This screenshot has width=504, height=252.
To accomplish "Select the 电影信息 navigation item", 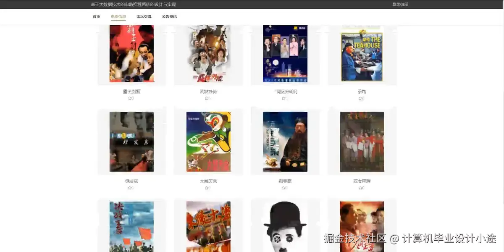I will (118, 16).
